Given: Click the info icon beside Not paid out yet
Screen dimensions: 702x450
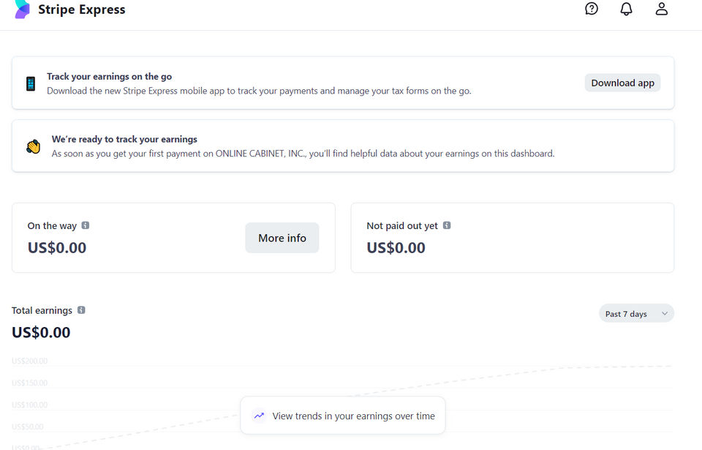Looking at the screenshot, I should tap(447, 225).
